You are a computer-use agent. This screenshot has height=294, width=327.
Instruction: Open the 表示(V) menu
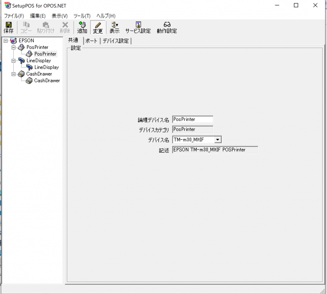60,16
